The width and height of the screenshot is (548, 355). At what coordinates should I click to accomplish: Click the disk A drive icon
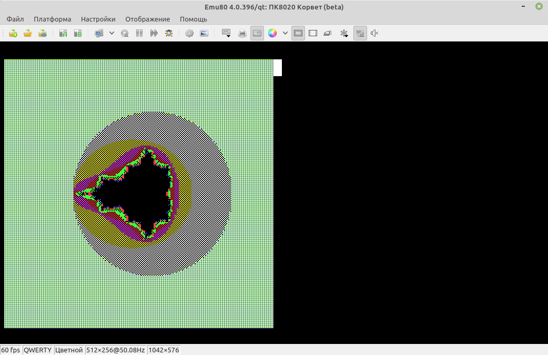pos(63,33)
